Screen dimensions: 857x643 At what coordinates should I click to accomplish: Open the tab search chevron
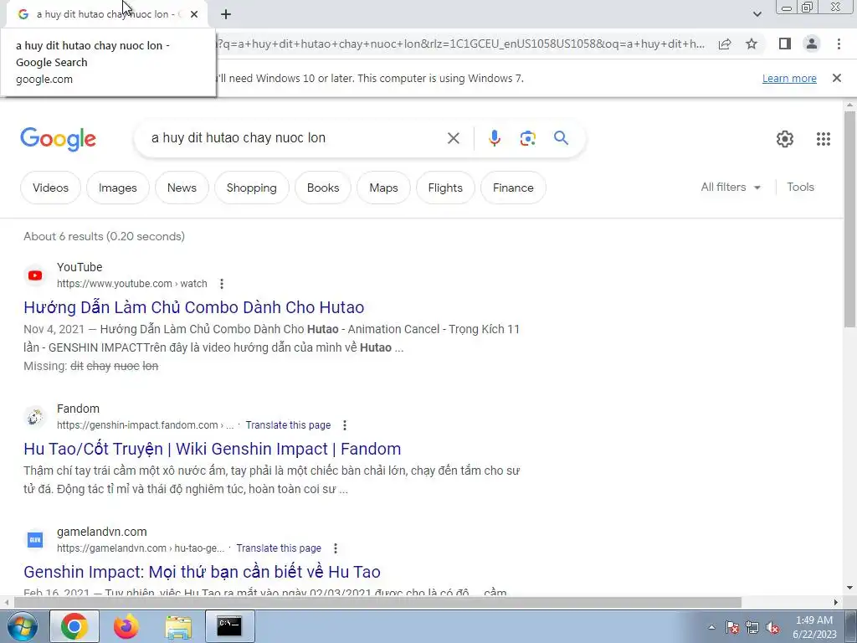[757, 14]
